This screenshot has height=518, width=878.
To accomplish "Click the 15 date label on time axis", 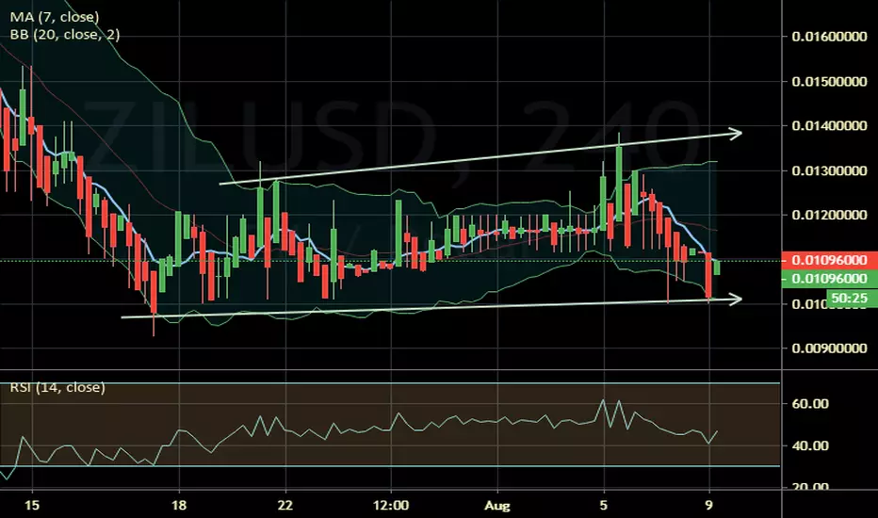I will pos(32,506).
